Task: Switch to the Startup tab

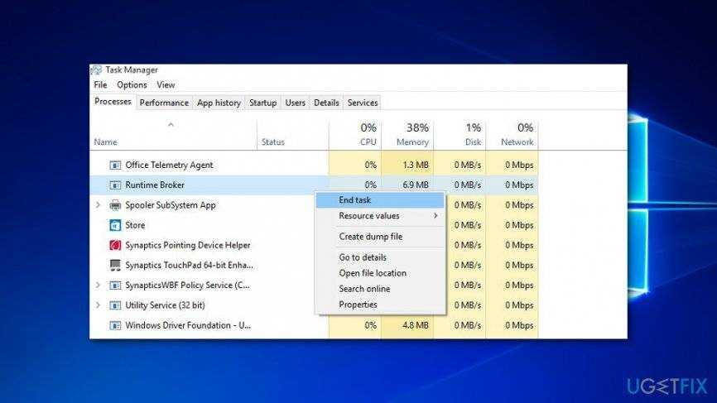Action: pyautogui.click(x=263, y=103)
